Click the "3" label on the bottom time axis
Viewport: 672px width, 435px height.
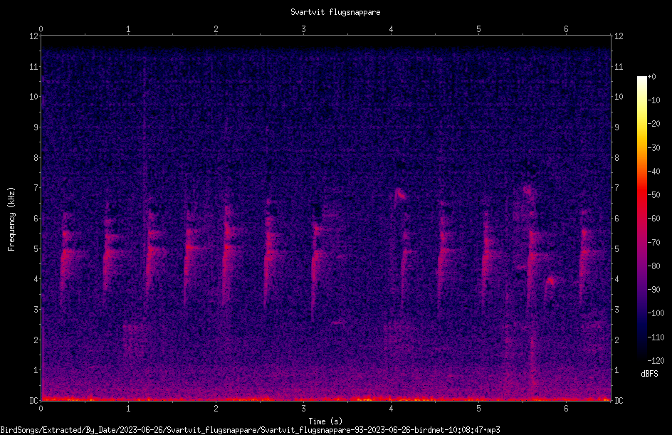[x=303, y=409]
